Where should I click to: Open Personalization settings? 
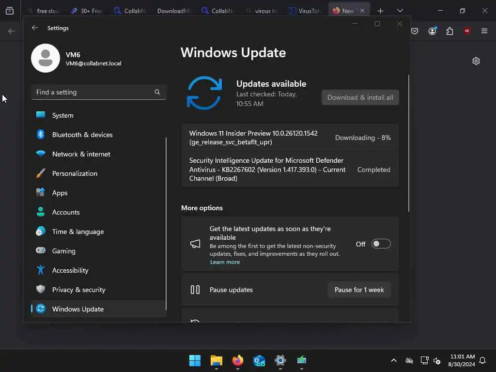pyautogui.click(x=99, y=173)
